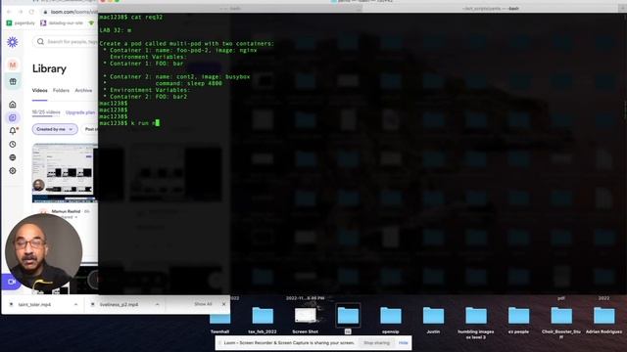Expand options for taint_toler.mp4 download

point(75,304)
